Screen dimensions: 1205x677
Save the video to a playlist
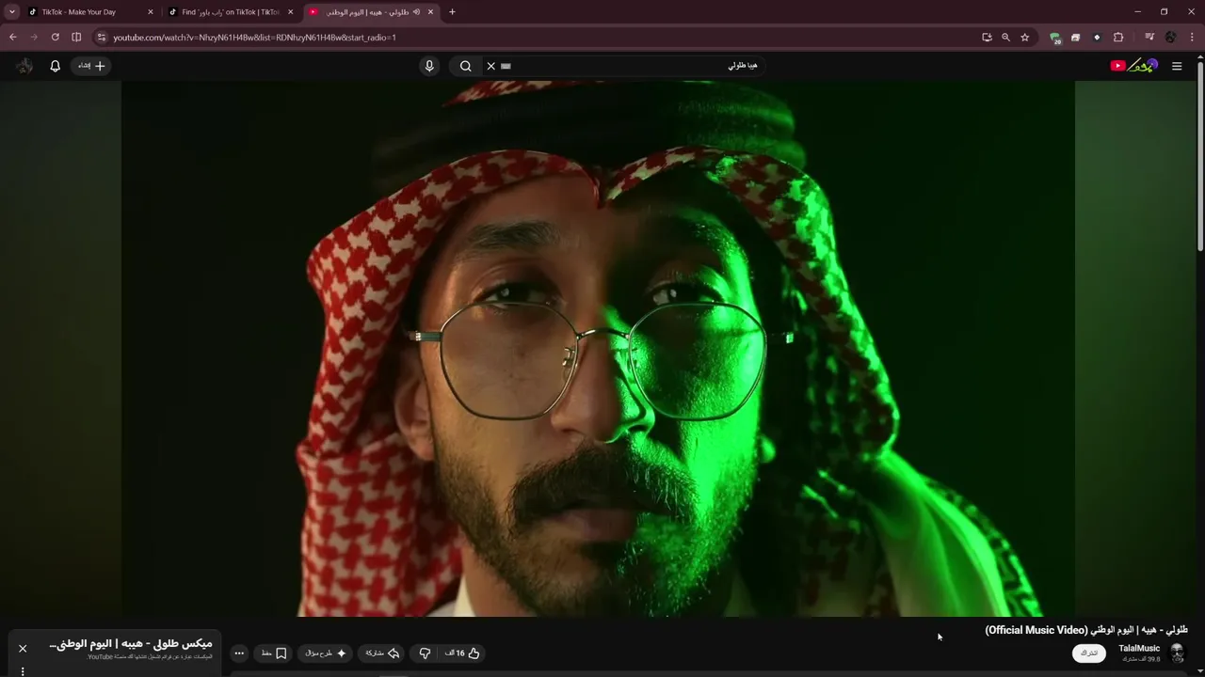tap(274, 653)
